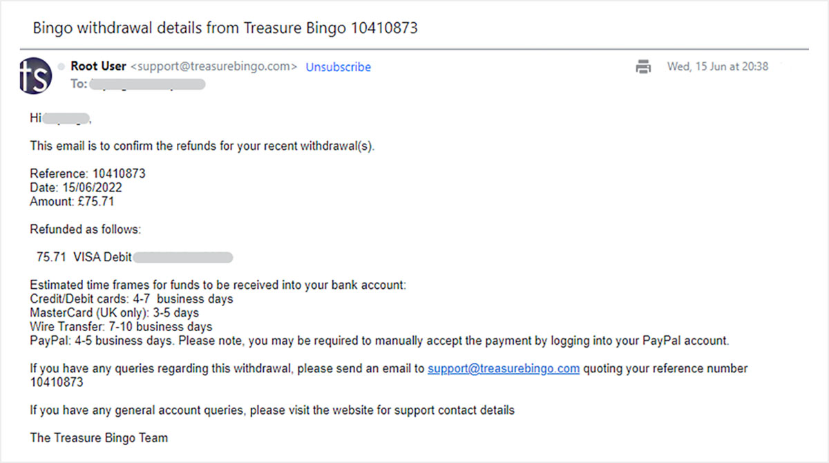
Task: Select the Root User sender name
Action: click(99, 66)
